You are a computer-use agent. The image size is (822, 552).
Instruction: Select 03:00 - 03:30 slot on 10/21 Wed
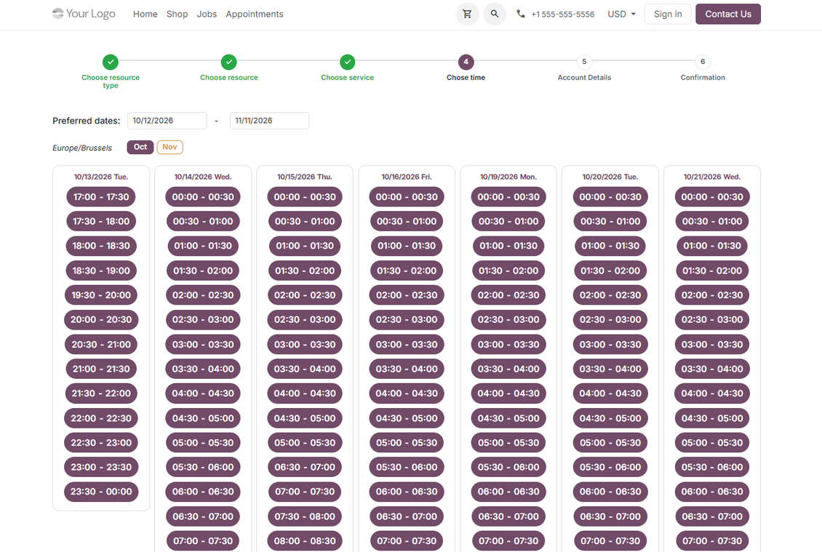[712, 345]
